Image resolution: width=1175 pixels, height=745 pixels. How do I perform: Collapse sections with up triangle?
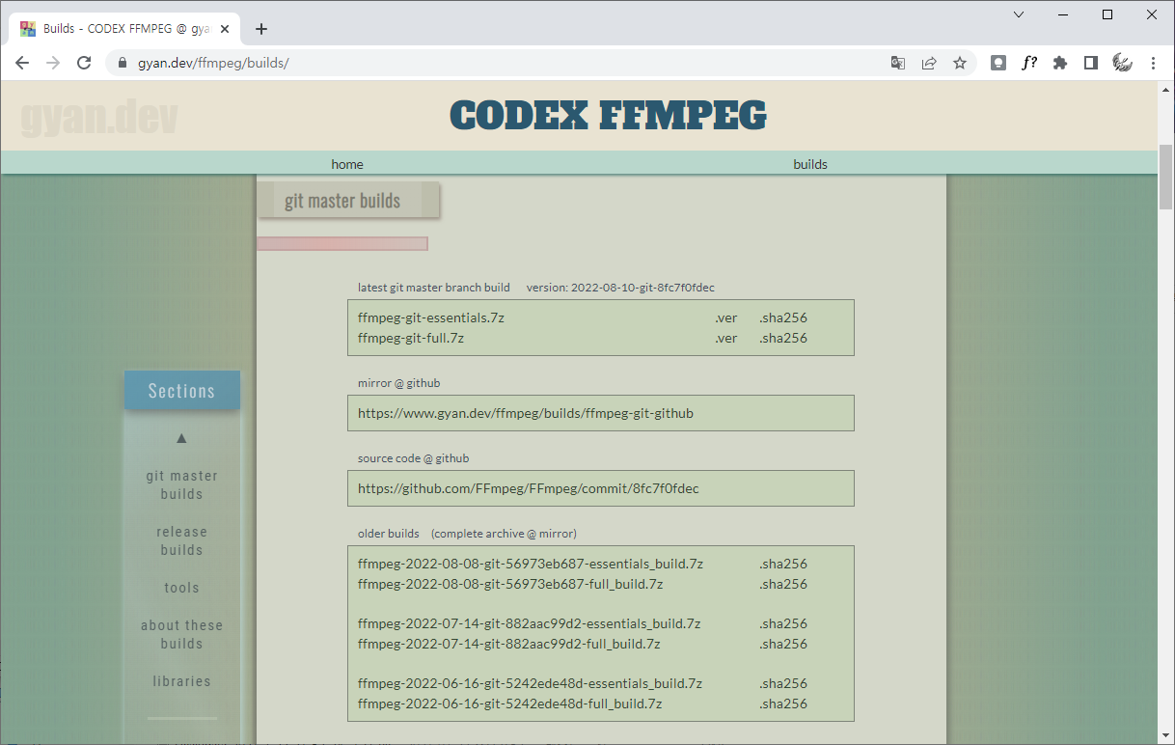click(x=181, y=438)
